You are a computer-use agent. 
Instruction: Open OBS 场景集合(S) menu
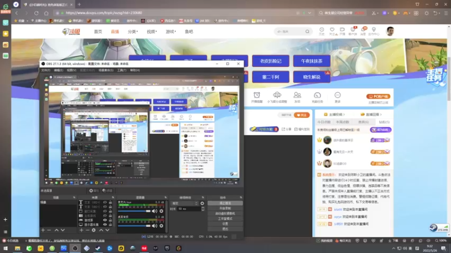106,70
